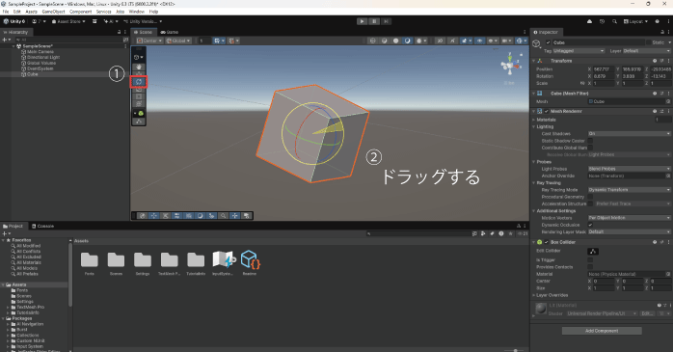Toggle Cube active checkbox in Inspector

[x=548, y=42]
